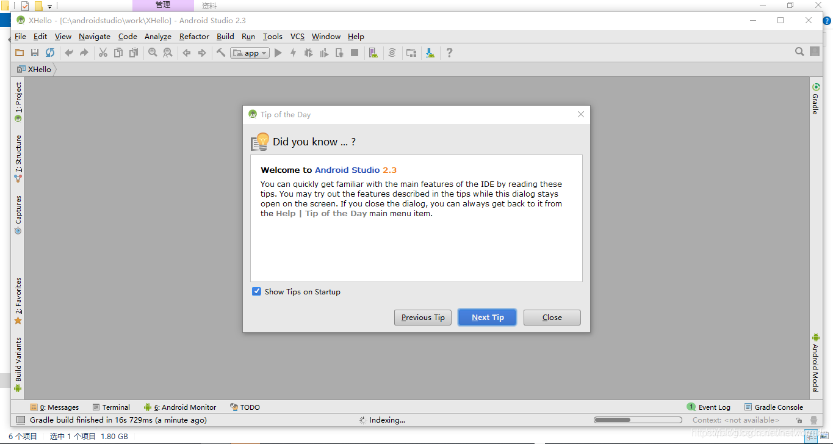The height and width of the screenshot is (444, 833).
Task: Click the Apply Changes lightning icon
Action: coord(294,53)
